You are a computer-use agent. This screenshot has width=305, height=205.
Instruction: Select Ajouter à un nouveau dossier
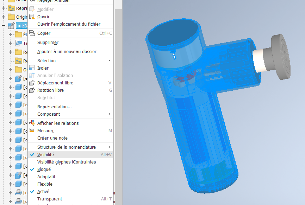coord(67,52)
